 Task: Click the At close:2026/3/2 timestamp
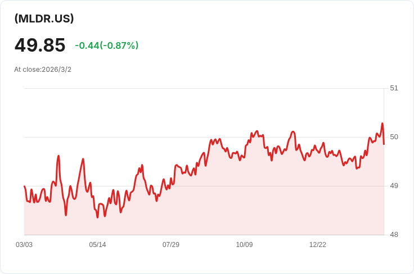[43, 70]
